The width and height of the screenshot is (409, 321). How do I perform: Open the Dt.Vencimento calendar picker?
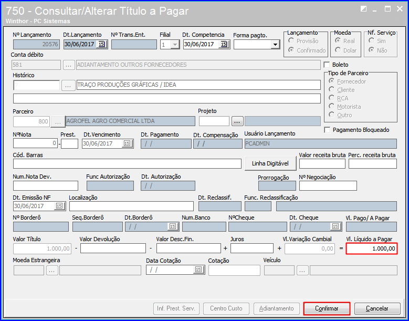pyautogui.click(x=127, y=143)
